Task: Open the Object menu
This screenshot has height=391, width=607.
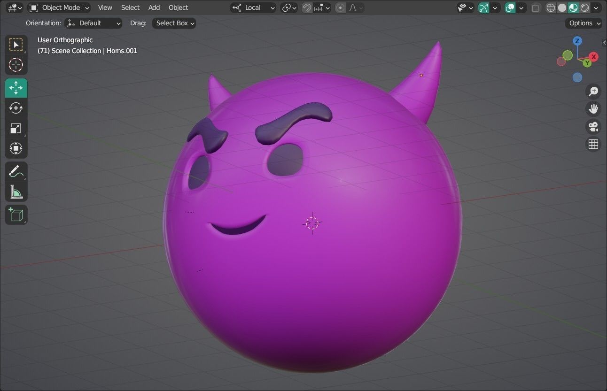Action: coord(178,8)
